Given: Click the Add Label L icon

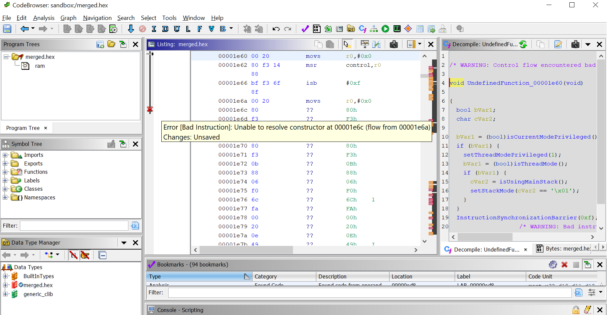Looking at the screenshot, I should (188, 29).
